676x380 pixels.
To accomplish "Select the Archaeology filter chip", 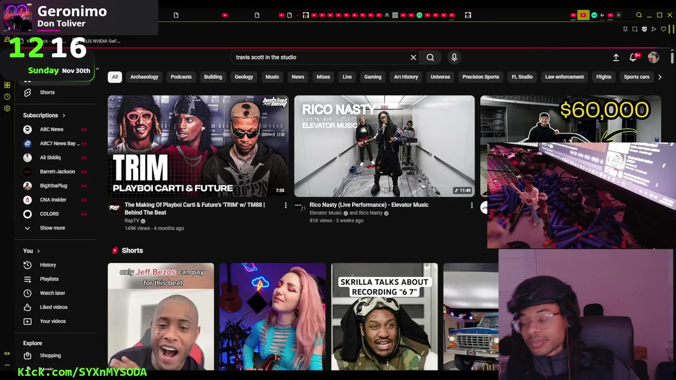I will point(144,77).
